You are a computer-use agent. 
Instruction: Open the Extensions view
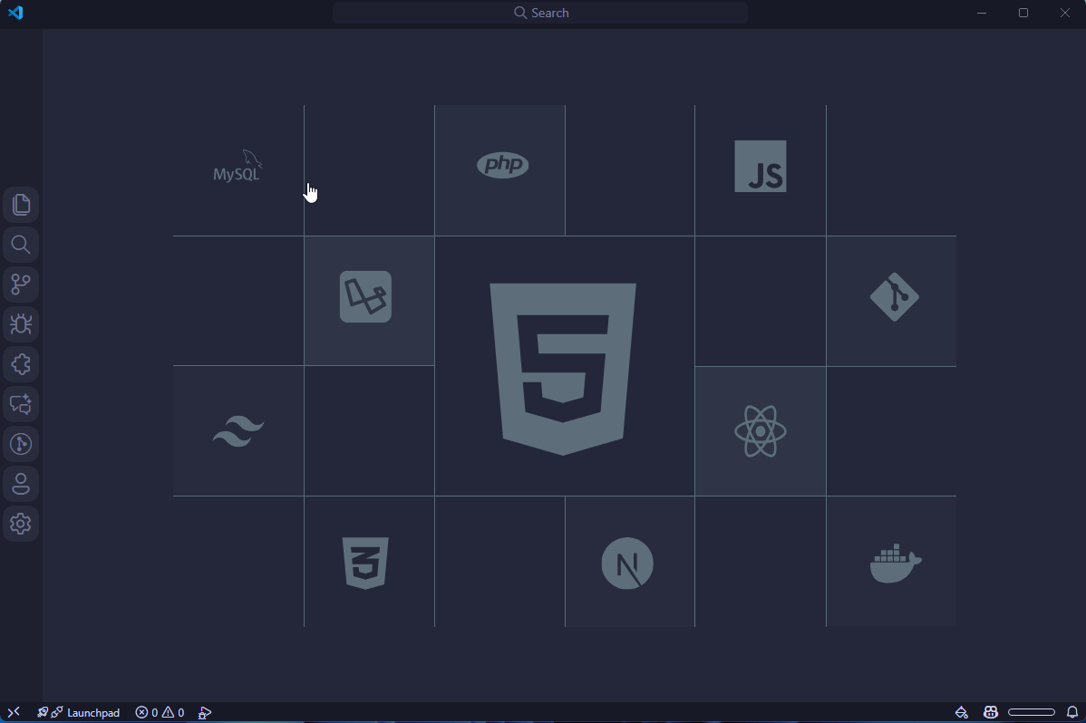[21, 363]
